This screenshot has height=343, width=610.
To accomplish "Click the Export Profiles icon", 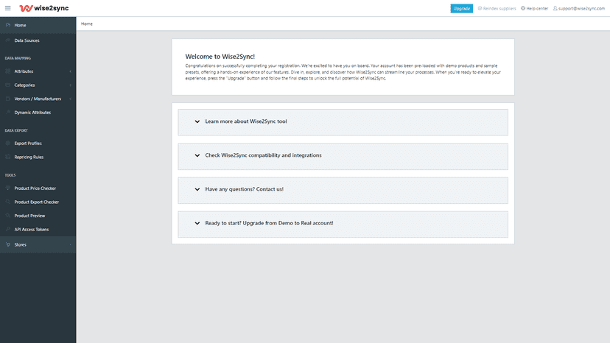I will [8, 143].
